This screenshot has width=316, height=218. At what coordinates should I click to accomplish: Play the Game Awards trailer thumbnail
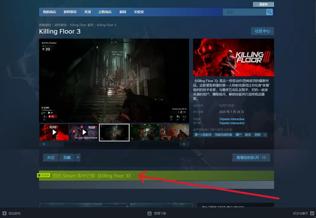pos(84,132)
